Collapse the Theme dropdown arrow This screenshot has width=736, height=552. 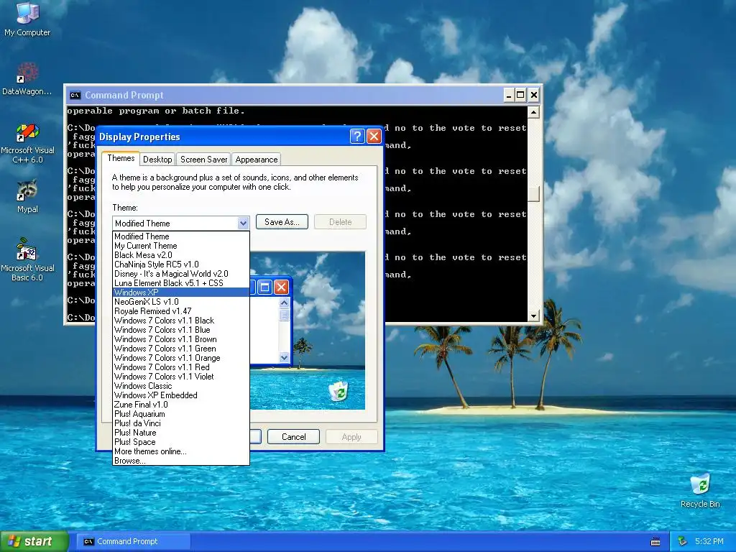[x=243, y=223]
